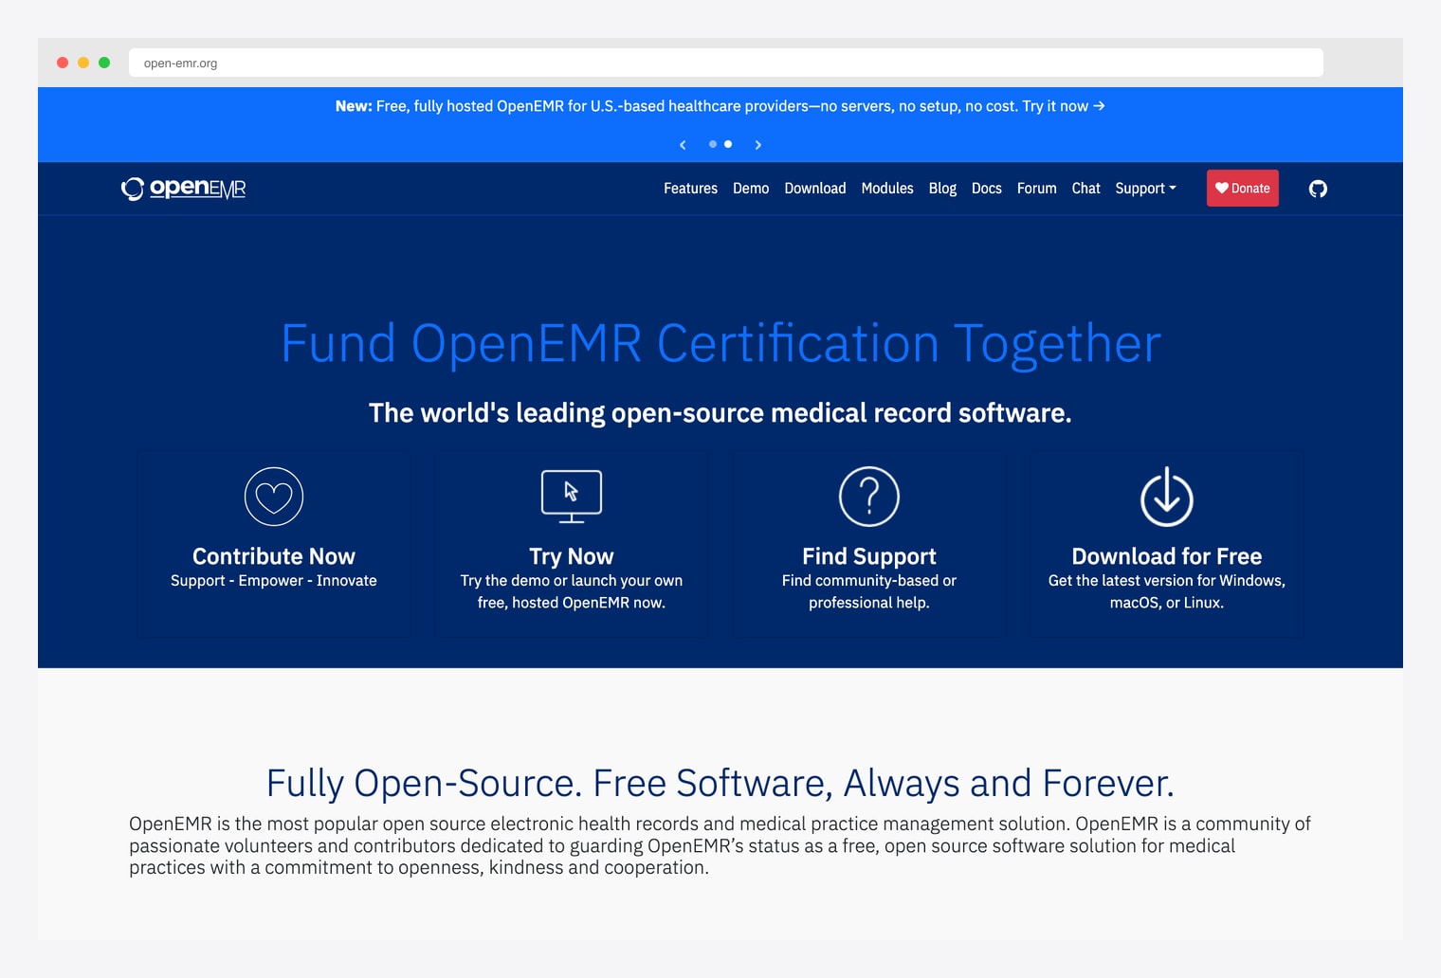Click 'Get the latest version for Windows' text
This screenshot has height=978, width=1441.
1166,581
